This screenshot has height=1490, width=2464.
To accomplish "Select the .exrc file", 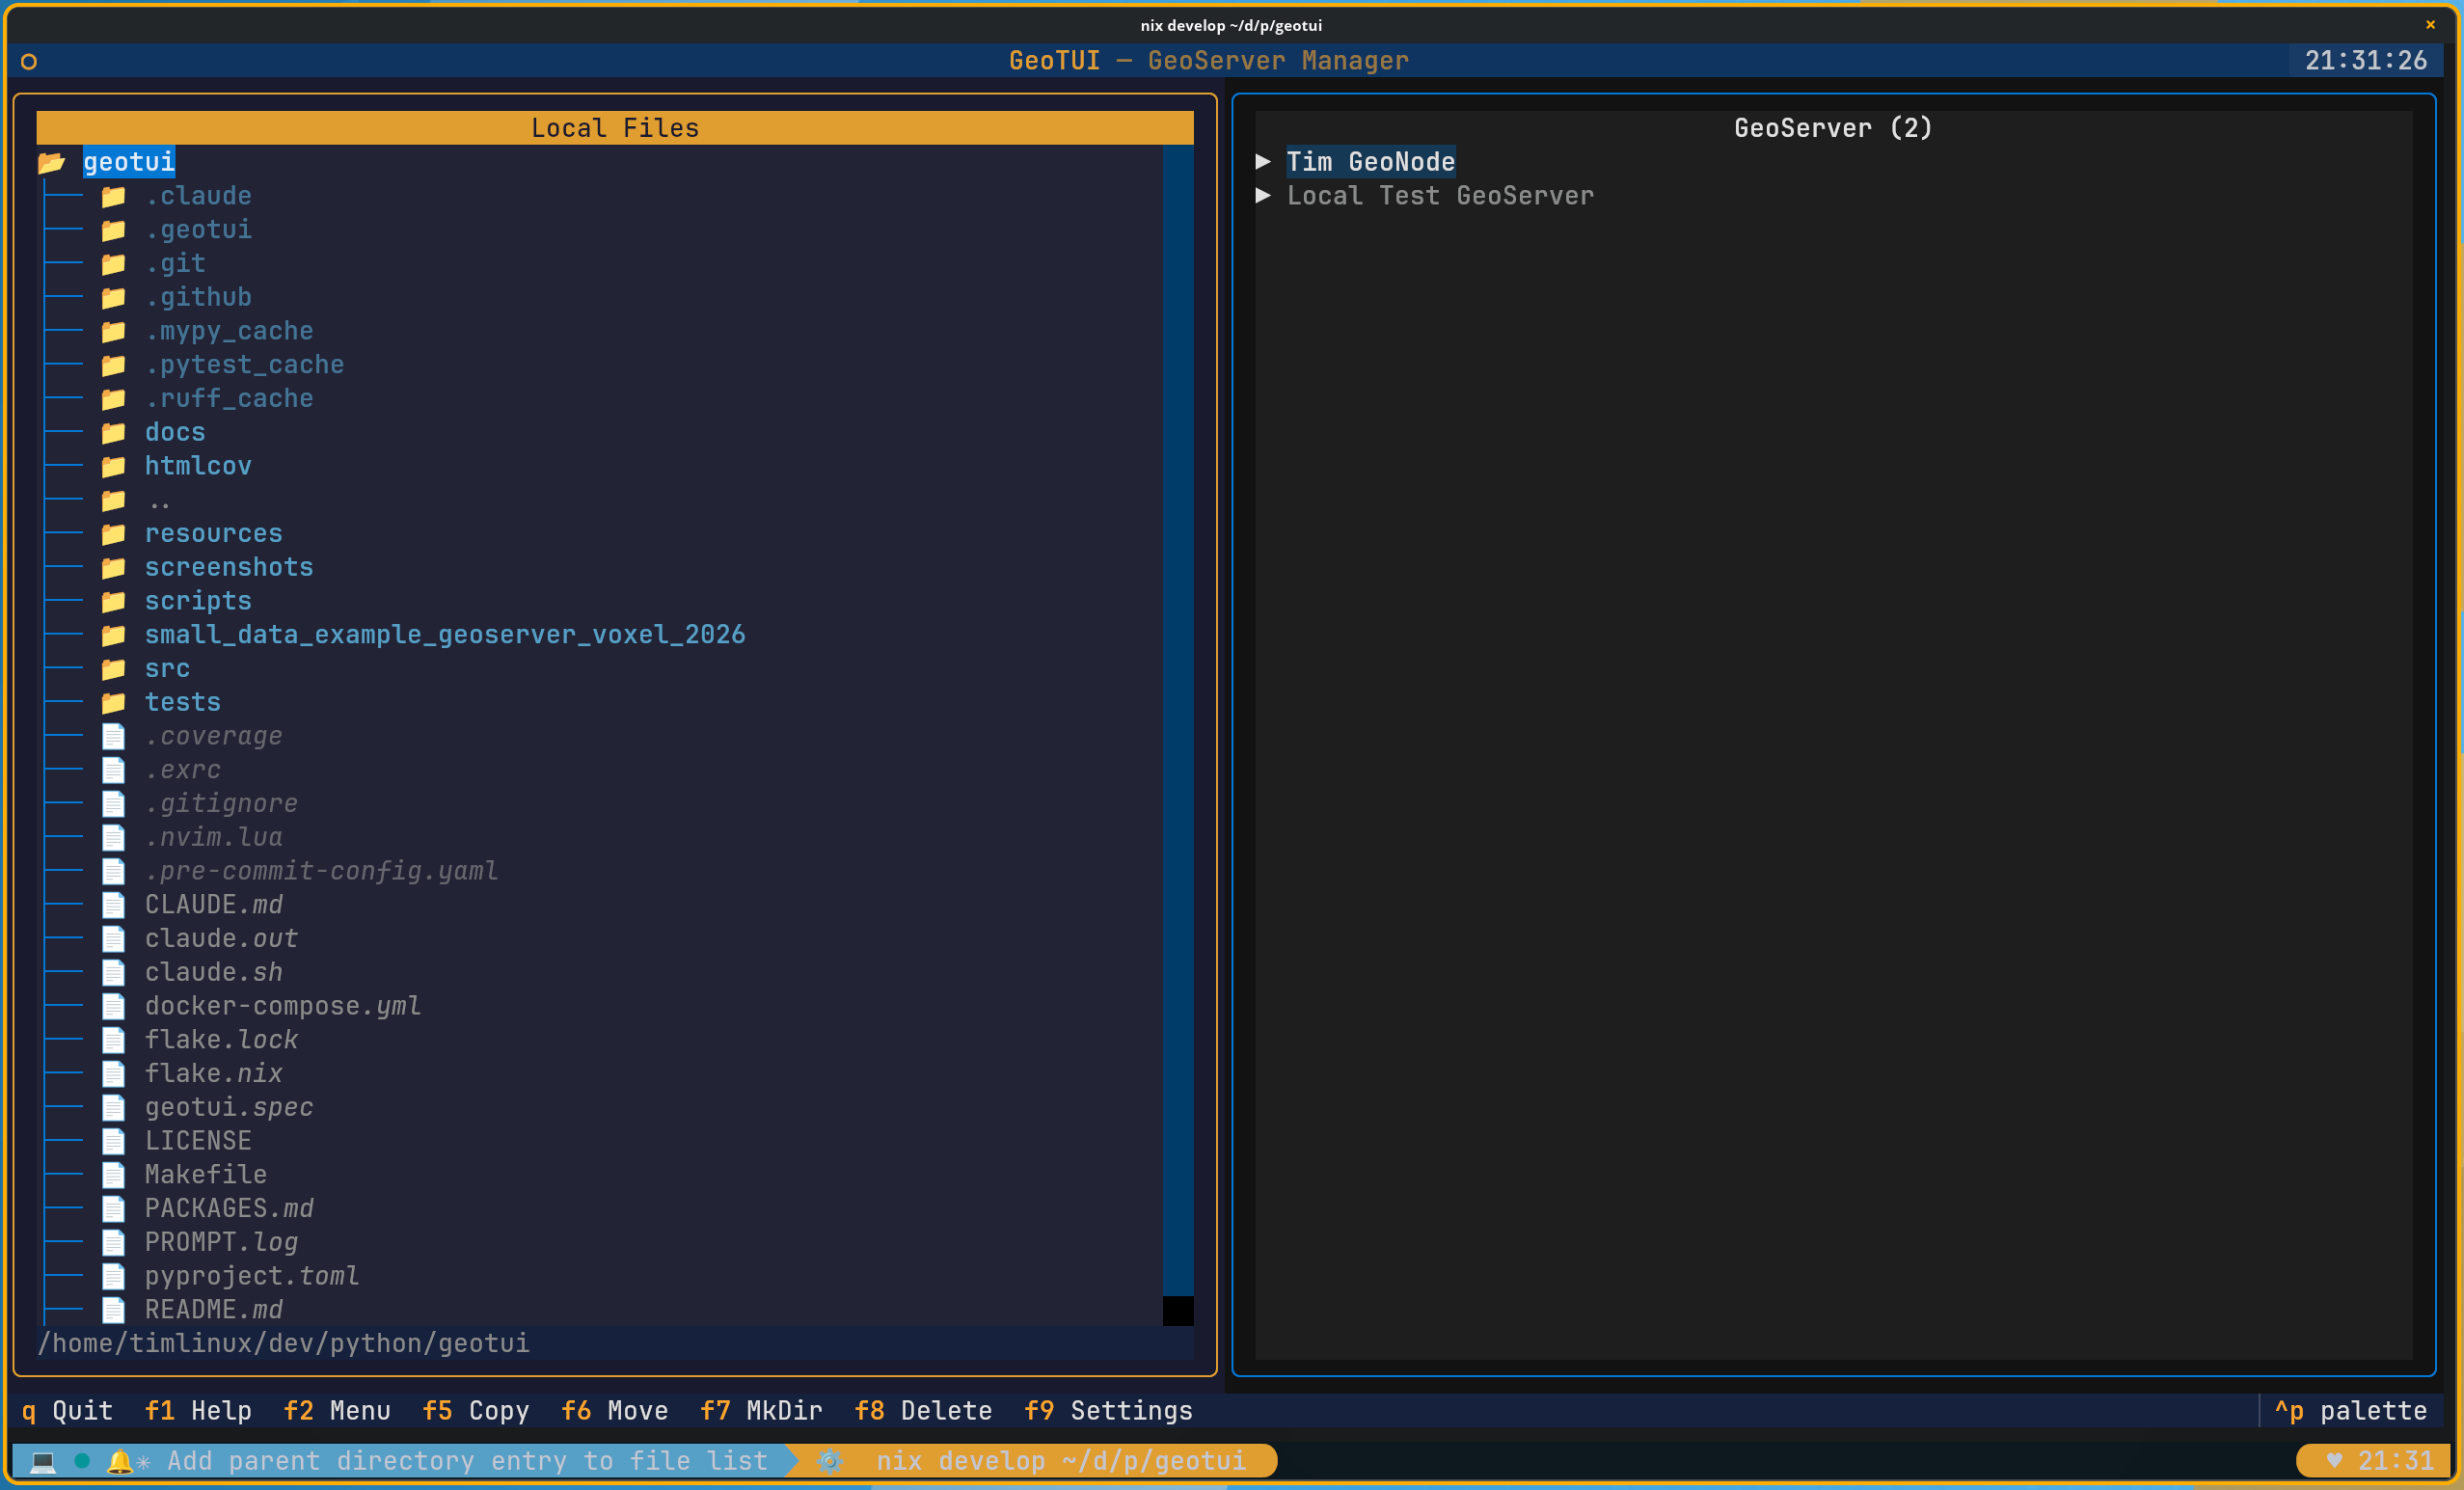I will pos(183,770).
